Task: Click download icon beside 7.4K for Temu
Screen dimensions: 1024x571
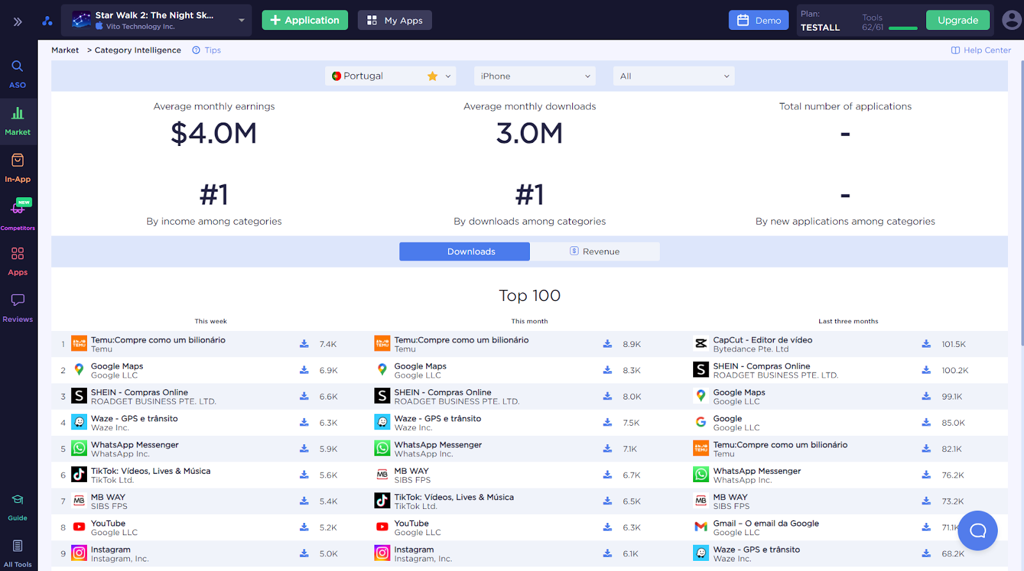Action: (x=304, y=344)
